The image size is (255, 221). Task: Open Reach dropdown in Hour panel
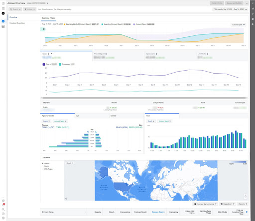151,121
